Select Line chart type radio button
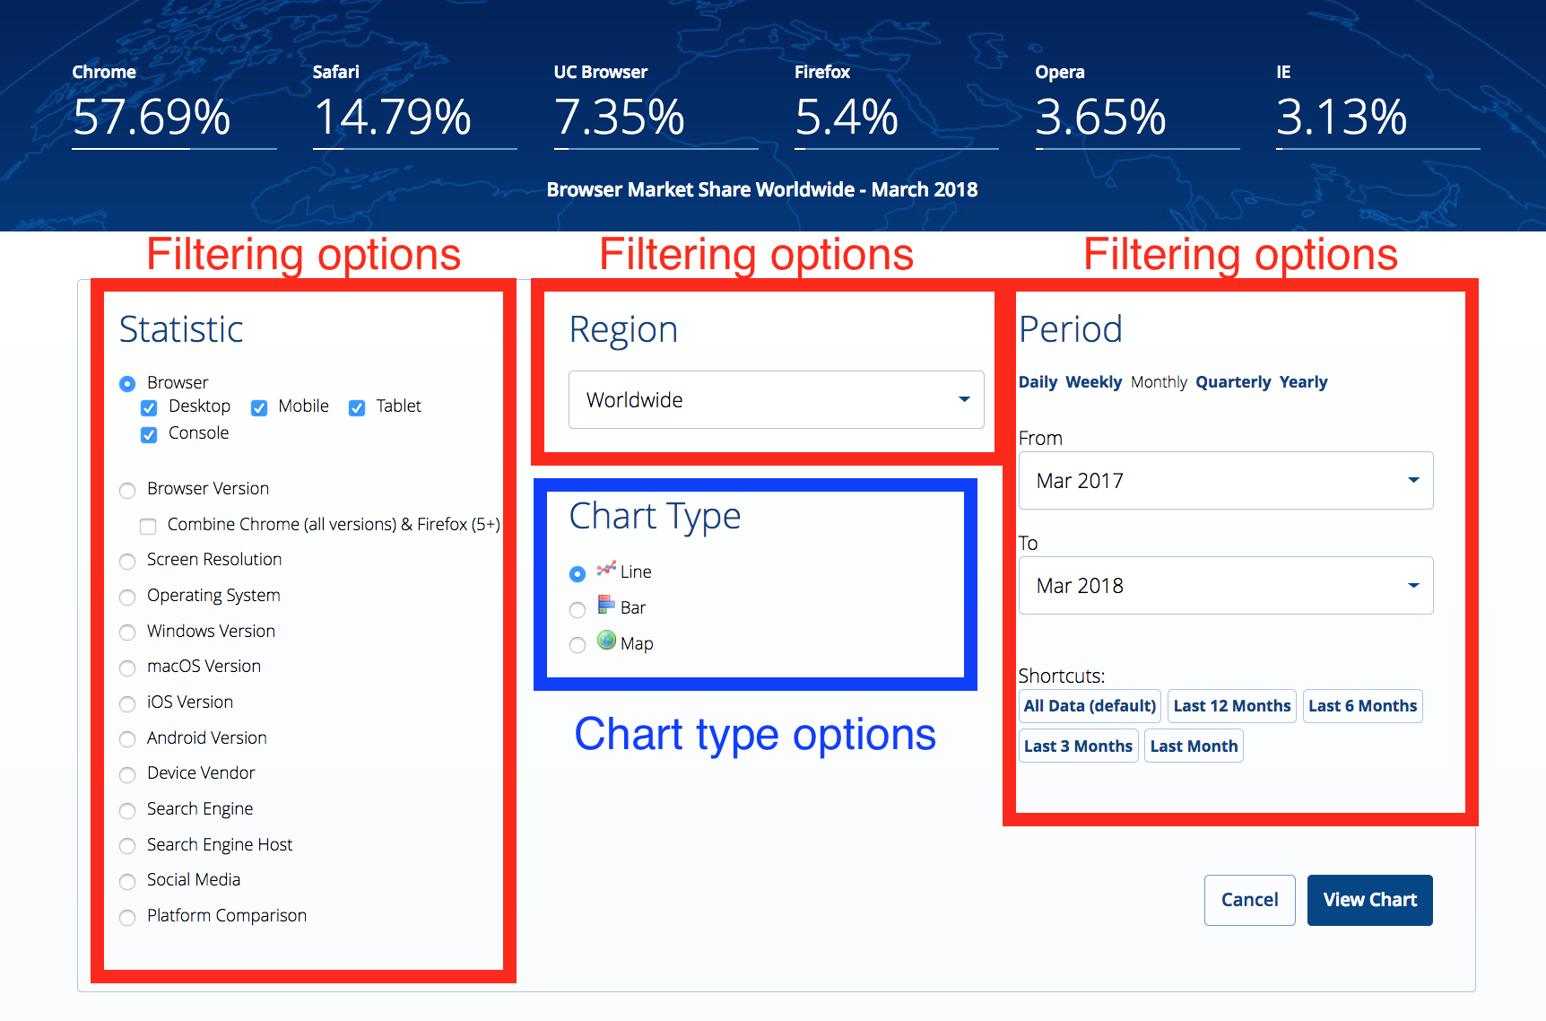 [x=578, y=573]
